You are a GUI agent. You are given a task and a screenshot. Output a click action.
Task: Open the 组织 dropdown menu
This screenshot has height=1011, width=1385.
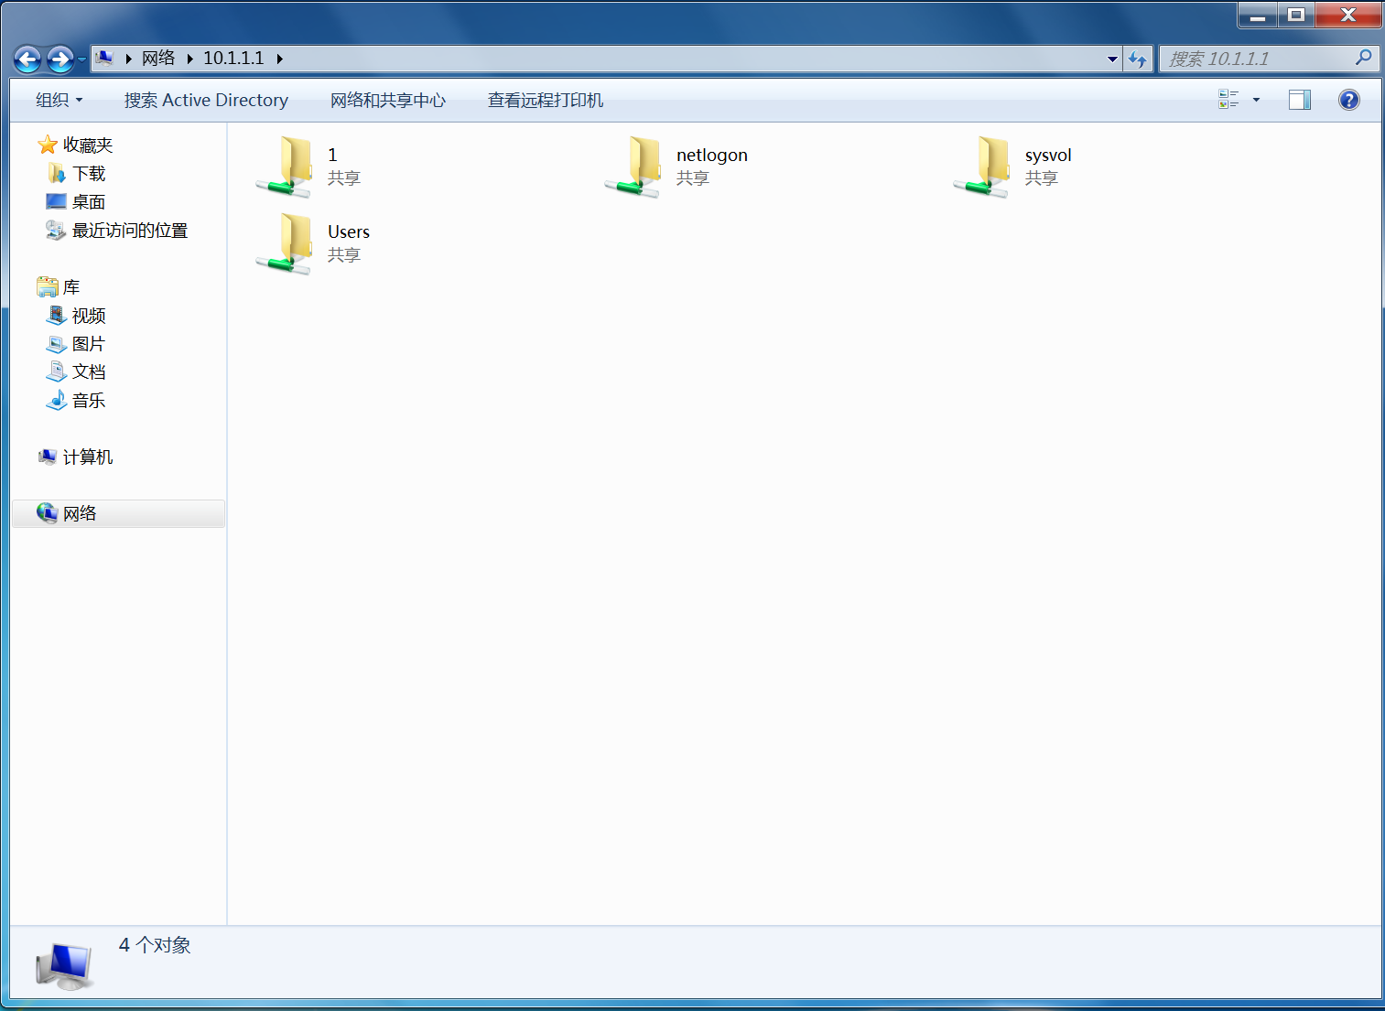pos(60,100)
